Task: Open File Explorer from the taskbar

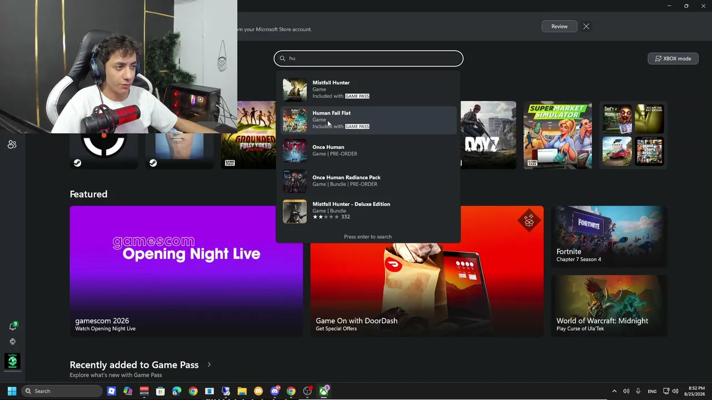Action: pos(242,391)
